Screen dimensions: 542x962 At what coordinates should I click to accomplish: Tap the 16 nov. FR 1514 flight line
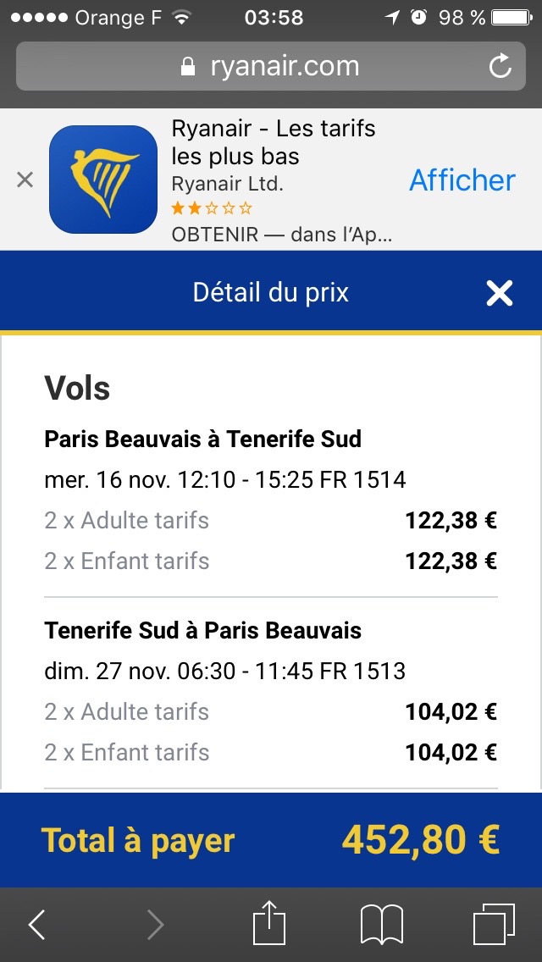tap(225, 480)
